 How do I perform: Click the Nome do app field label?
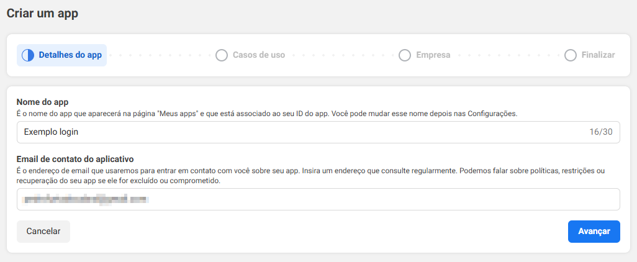click(41, 102)
